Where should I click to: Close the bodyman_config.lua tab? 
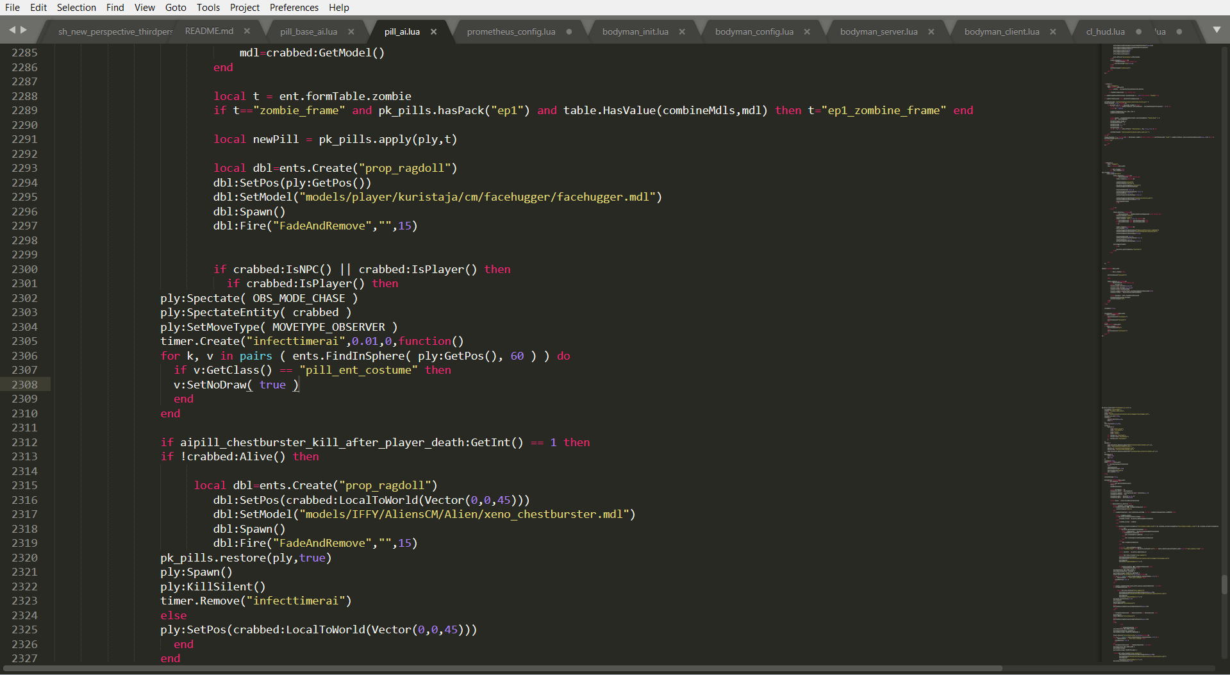tap(807, 31)
